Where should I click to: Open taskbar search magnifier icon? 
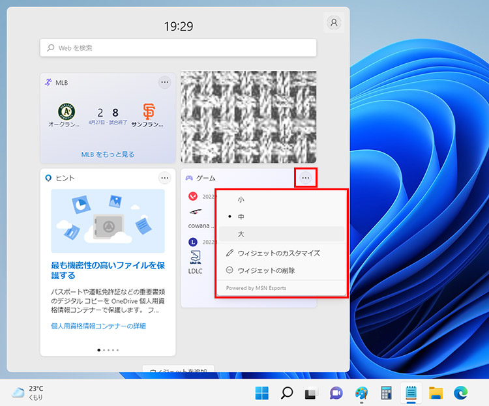tap(286, 393)
